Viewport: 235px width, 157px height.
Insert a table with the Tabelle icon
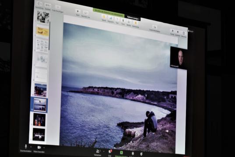click(104, 18)
